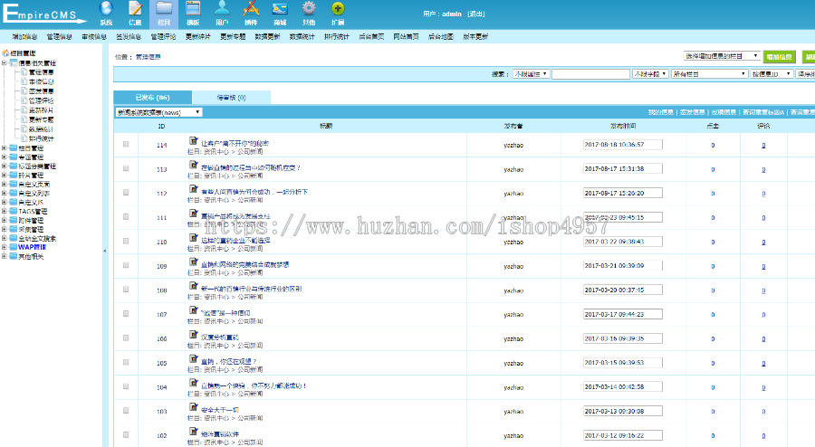Open the 信息 notepad icon in top navigation
Image resolution: width=815 pixels, height=447 pixels.
pyautogui.click(x=135, y=8)
